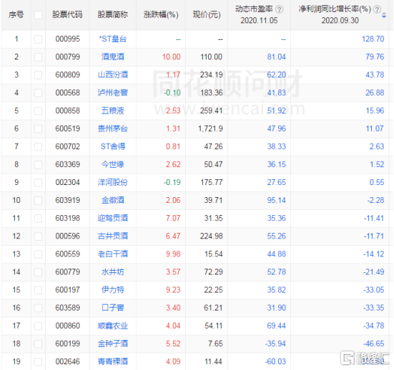Sort by 净利润同比增长率 using the arrow icon
Screen dimensions: 394x370
coord(384,15)
